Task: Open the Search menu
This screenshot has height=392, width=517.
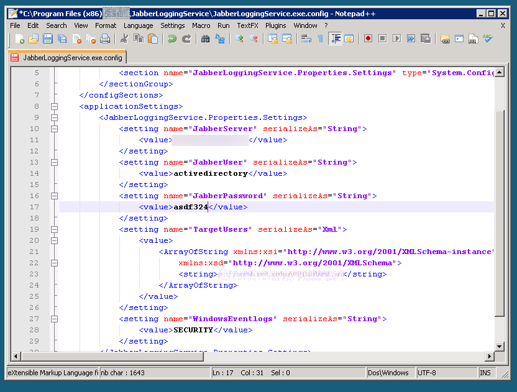Action: click(57, 25)
